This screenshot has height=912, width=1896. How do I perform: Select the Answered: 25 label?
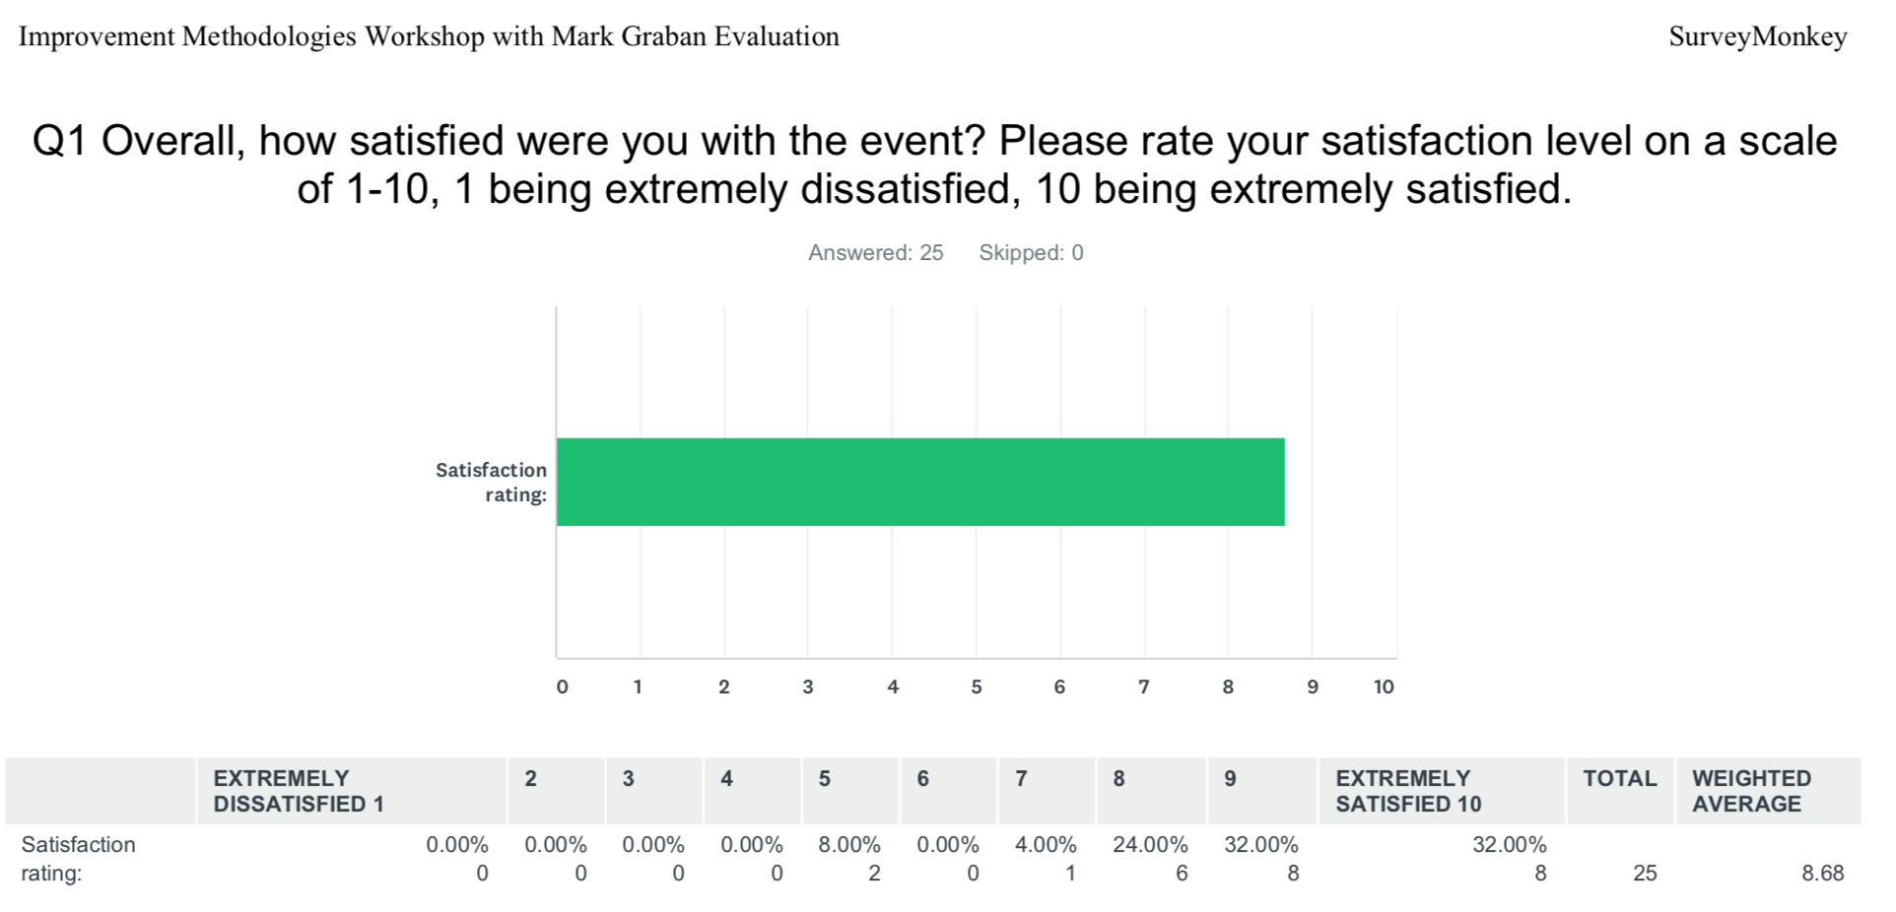coord(875,253)
